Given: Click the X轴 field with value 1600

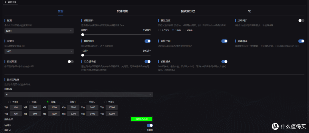Looking at the screenshot, I should click(x=54, y=107).
